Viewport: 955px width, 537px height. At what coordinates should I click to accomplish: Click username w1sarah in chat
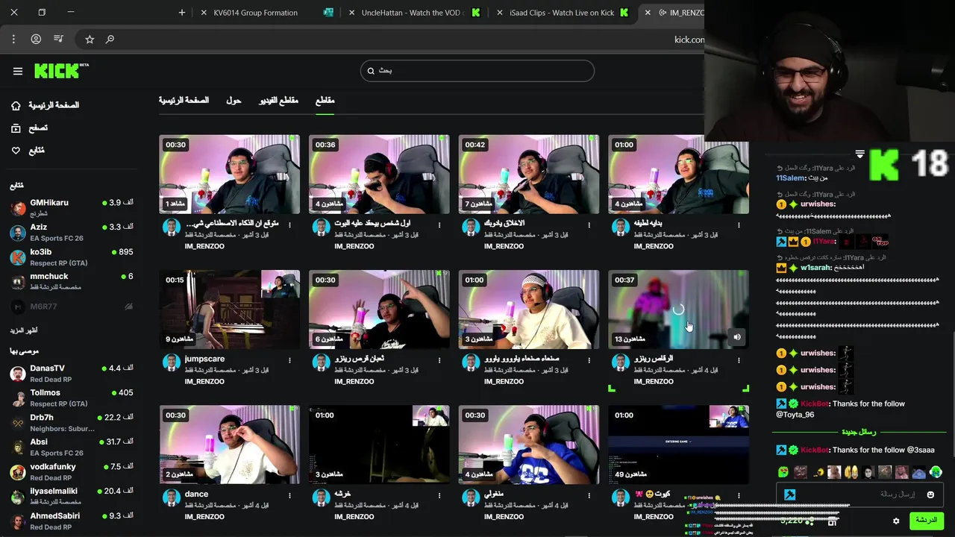point(815,268)
